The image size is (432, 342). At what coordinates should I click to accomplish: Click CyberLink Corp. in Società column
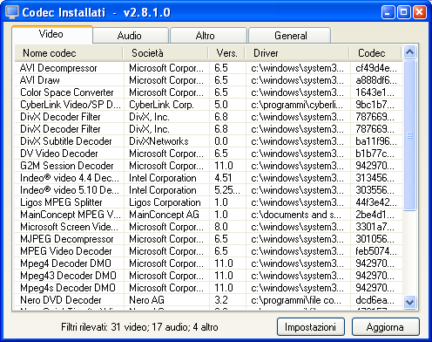pyautogui.click(x=161, y=105)
